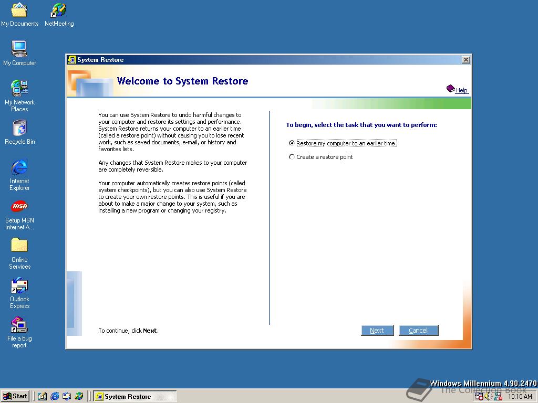Launch Outlook Express from Quick Launch

tap(67, 396)
